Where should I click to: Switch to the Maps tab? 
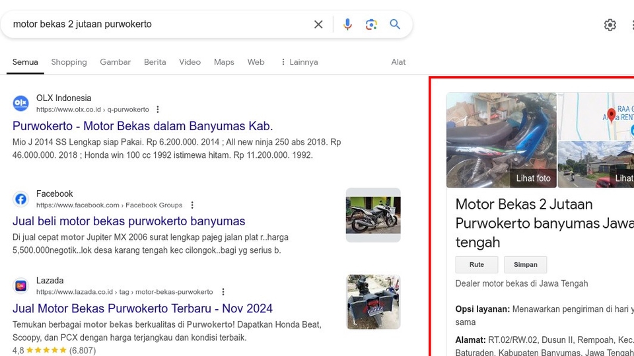[x=224, y=62]
